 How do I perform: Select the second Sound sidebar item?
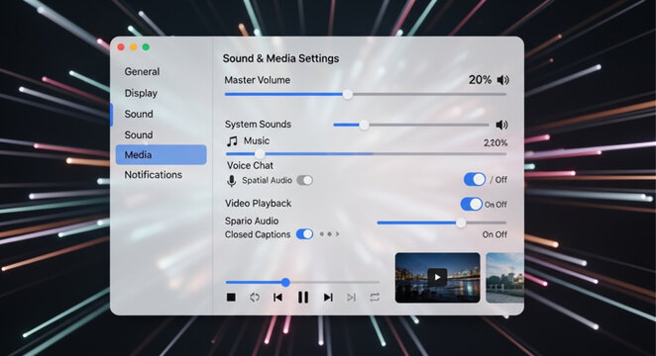point(139,134)
